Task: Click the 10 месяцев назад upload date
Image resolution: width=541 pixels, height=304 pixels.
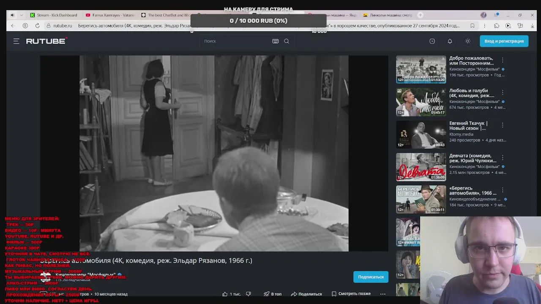Action: (111, 294)
